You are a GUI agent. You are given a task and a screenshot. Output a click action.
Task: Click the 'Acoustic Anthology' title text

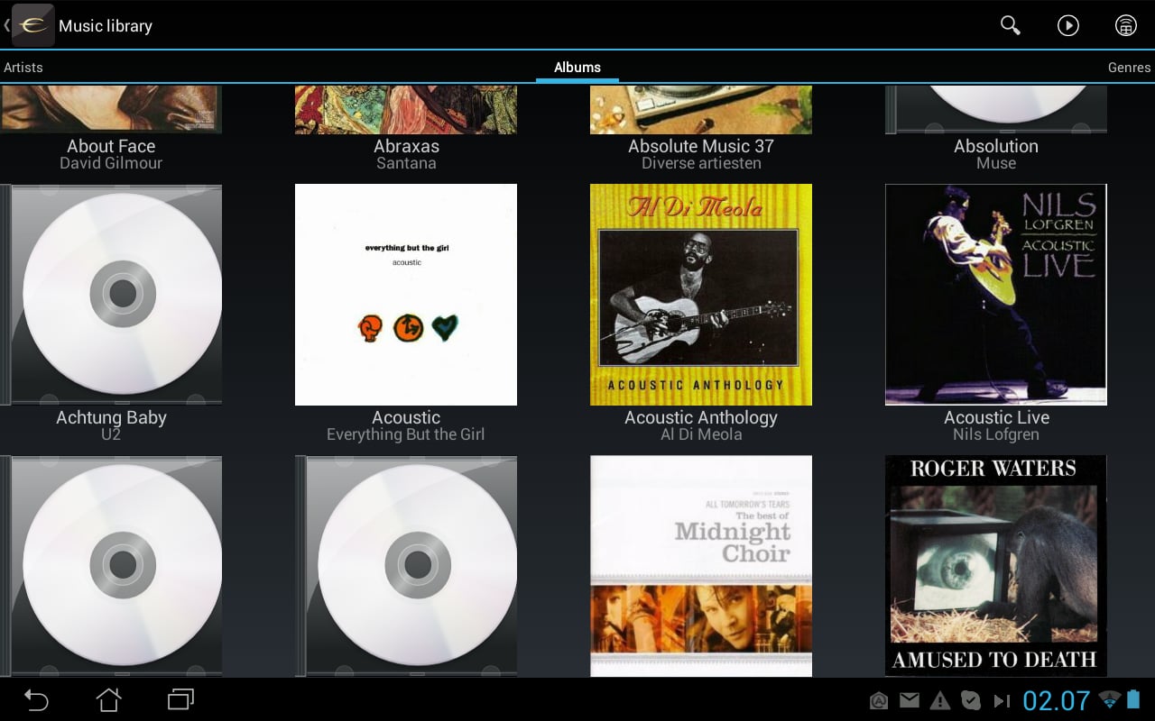(701, 417)
